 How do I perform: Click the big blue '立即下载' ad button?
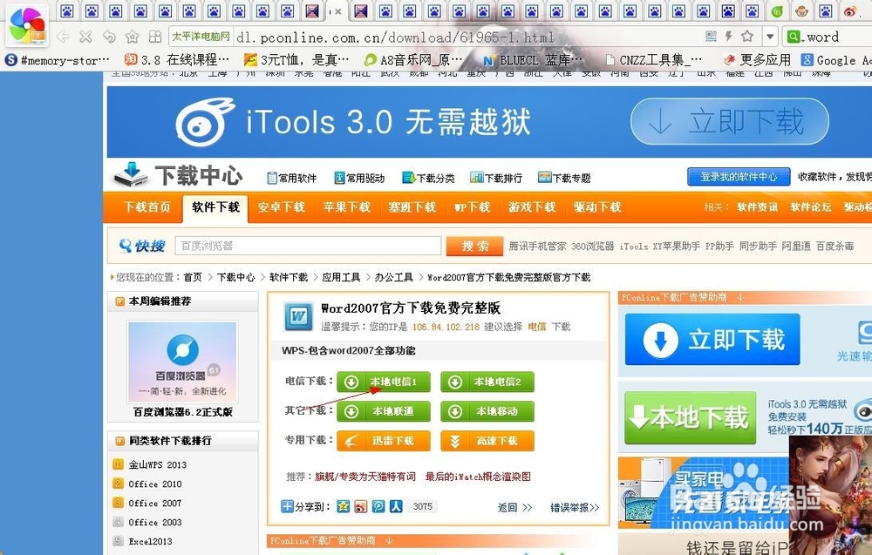tap(712, 339)
